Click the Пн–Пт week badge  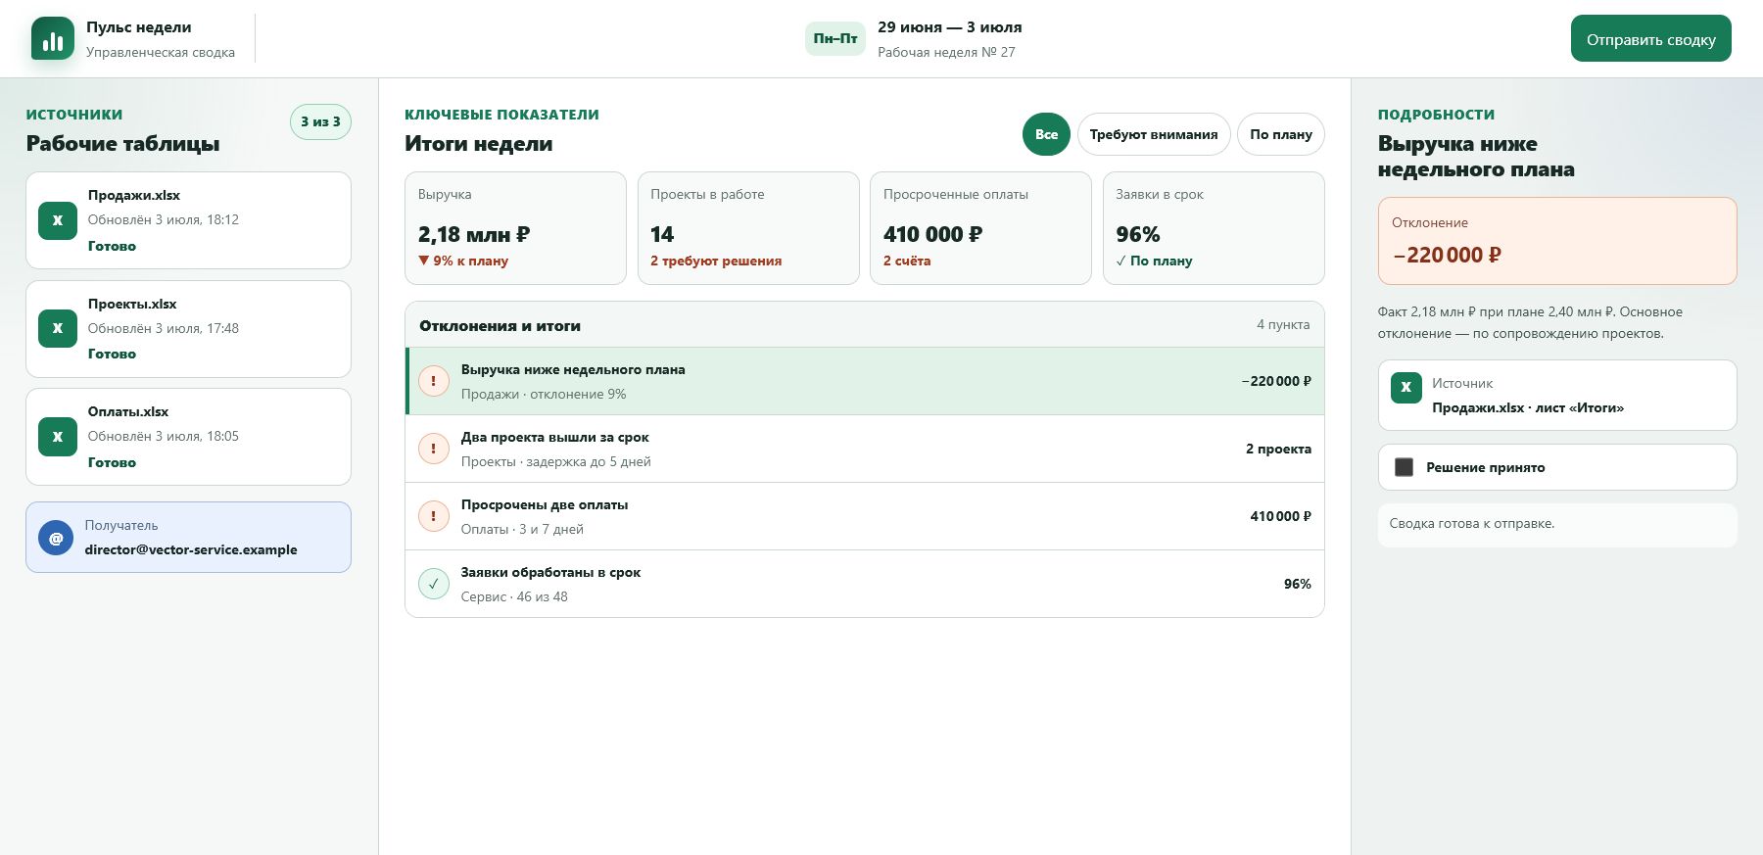coord(835,38)
